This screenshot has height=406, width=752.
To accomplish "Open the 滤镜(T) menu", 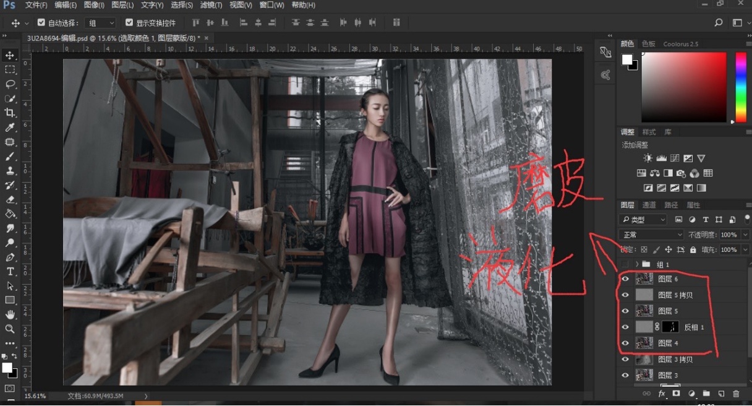I will [211, 5].
